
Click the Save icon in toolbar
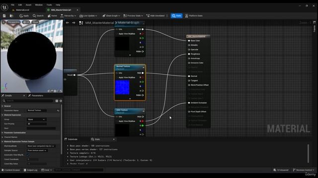pos(4,16)
